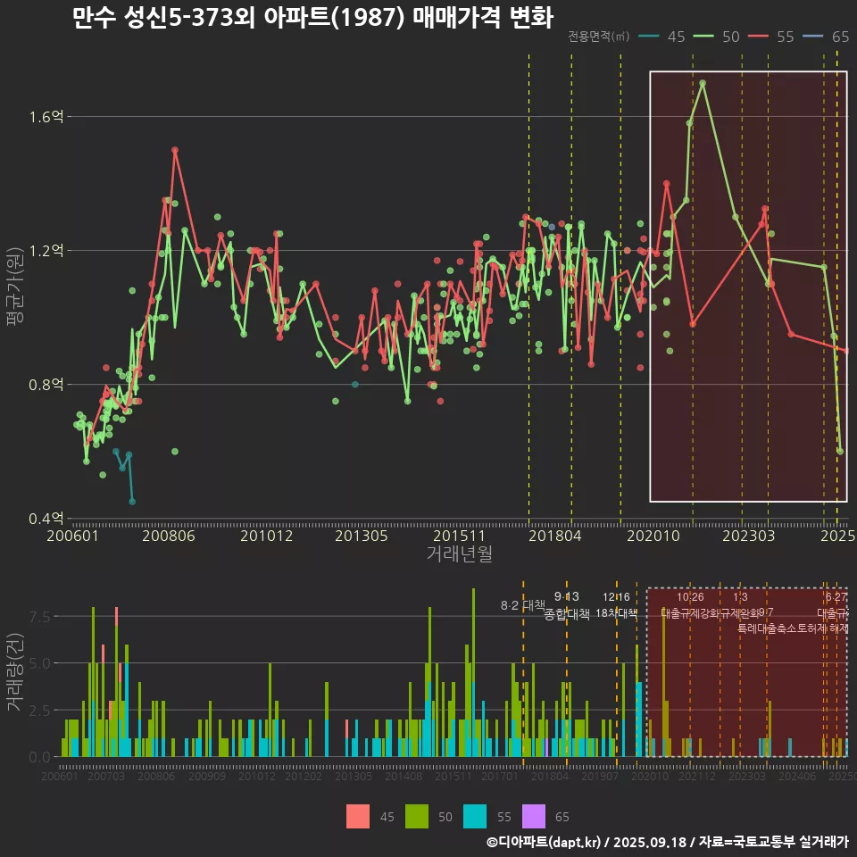The width and height of the screenshot is (857, 857).
Task: Click the 65㎡ blue line legend marker
Action: [814, 37]
